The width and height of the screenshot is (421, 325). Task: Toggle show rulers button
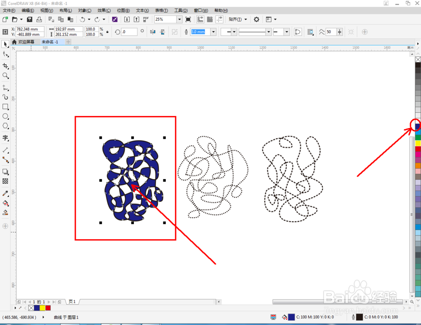[200, 19]
